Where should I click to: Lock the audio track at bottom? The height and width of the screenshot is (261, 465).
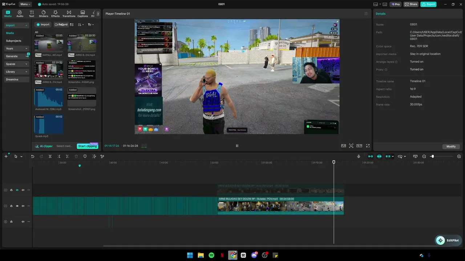click(11, 221)
